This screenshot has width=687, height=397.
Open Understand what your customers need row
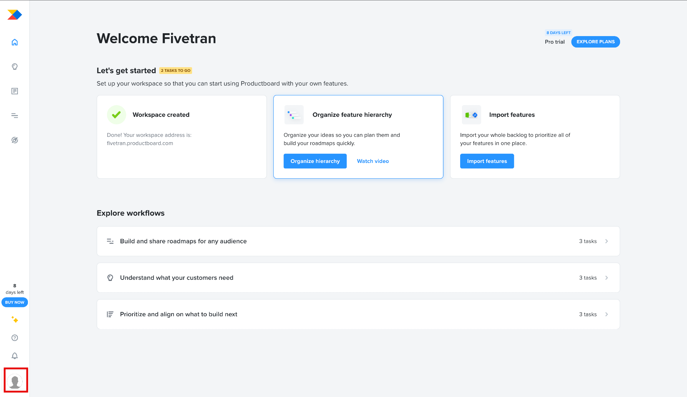[x=358, y=278]
